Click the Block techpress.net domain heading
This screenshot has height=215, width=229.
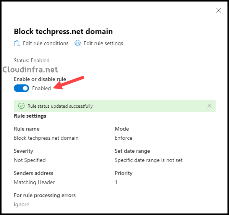point(63,32)
